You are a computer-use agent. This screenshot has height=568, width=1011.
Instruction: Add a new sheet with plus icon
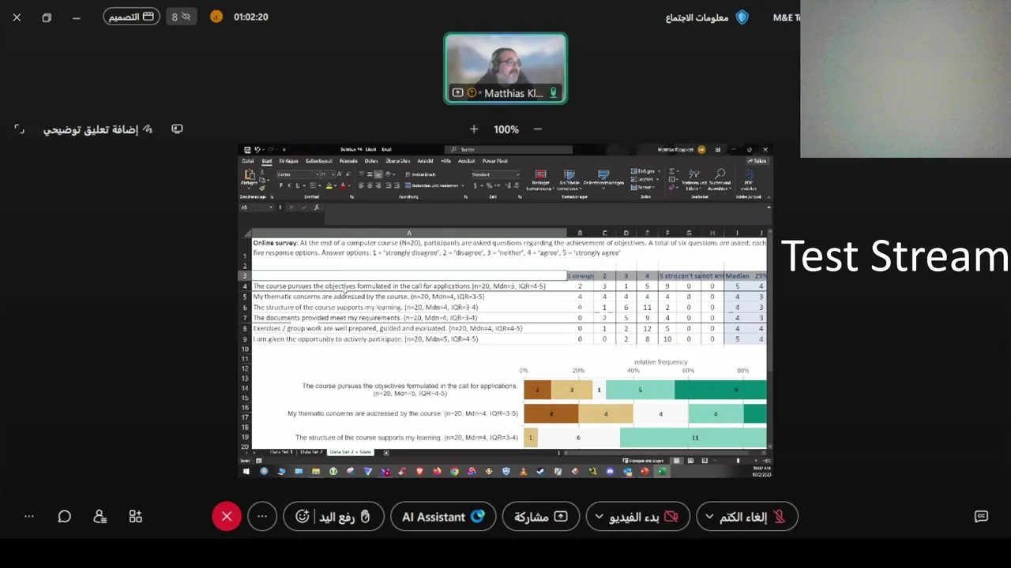[386, 452]
